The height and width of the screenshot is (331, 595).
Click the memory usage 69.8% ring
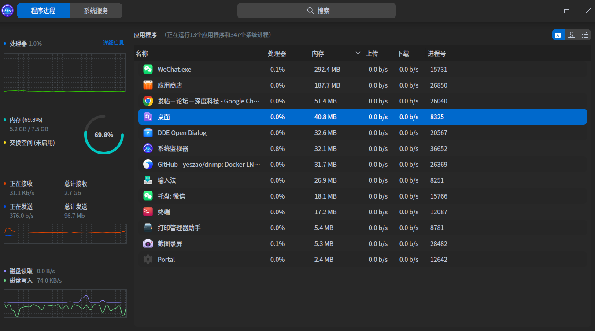tap(104, 135)
